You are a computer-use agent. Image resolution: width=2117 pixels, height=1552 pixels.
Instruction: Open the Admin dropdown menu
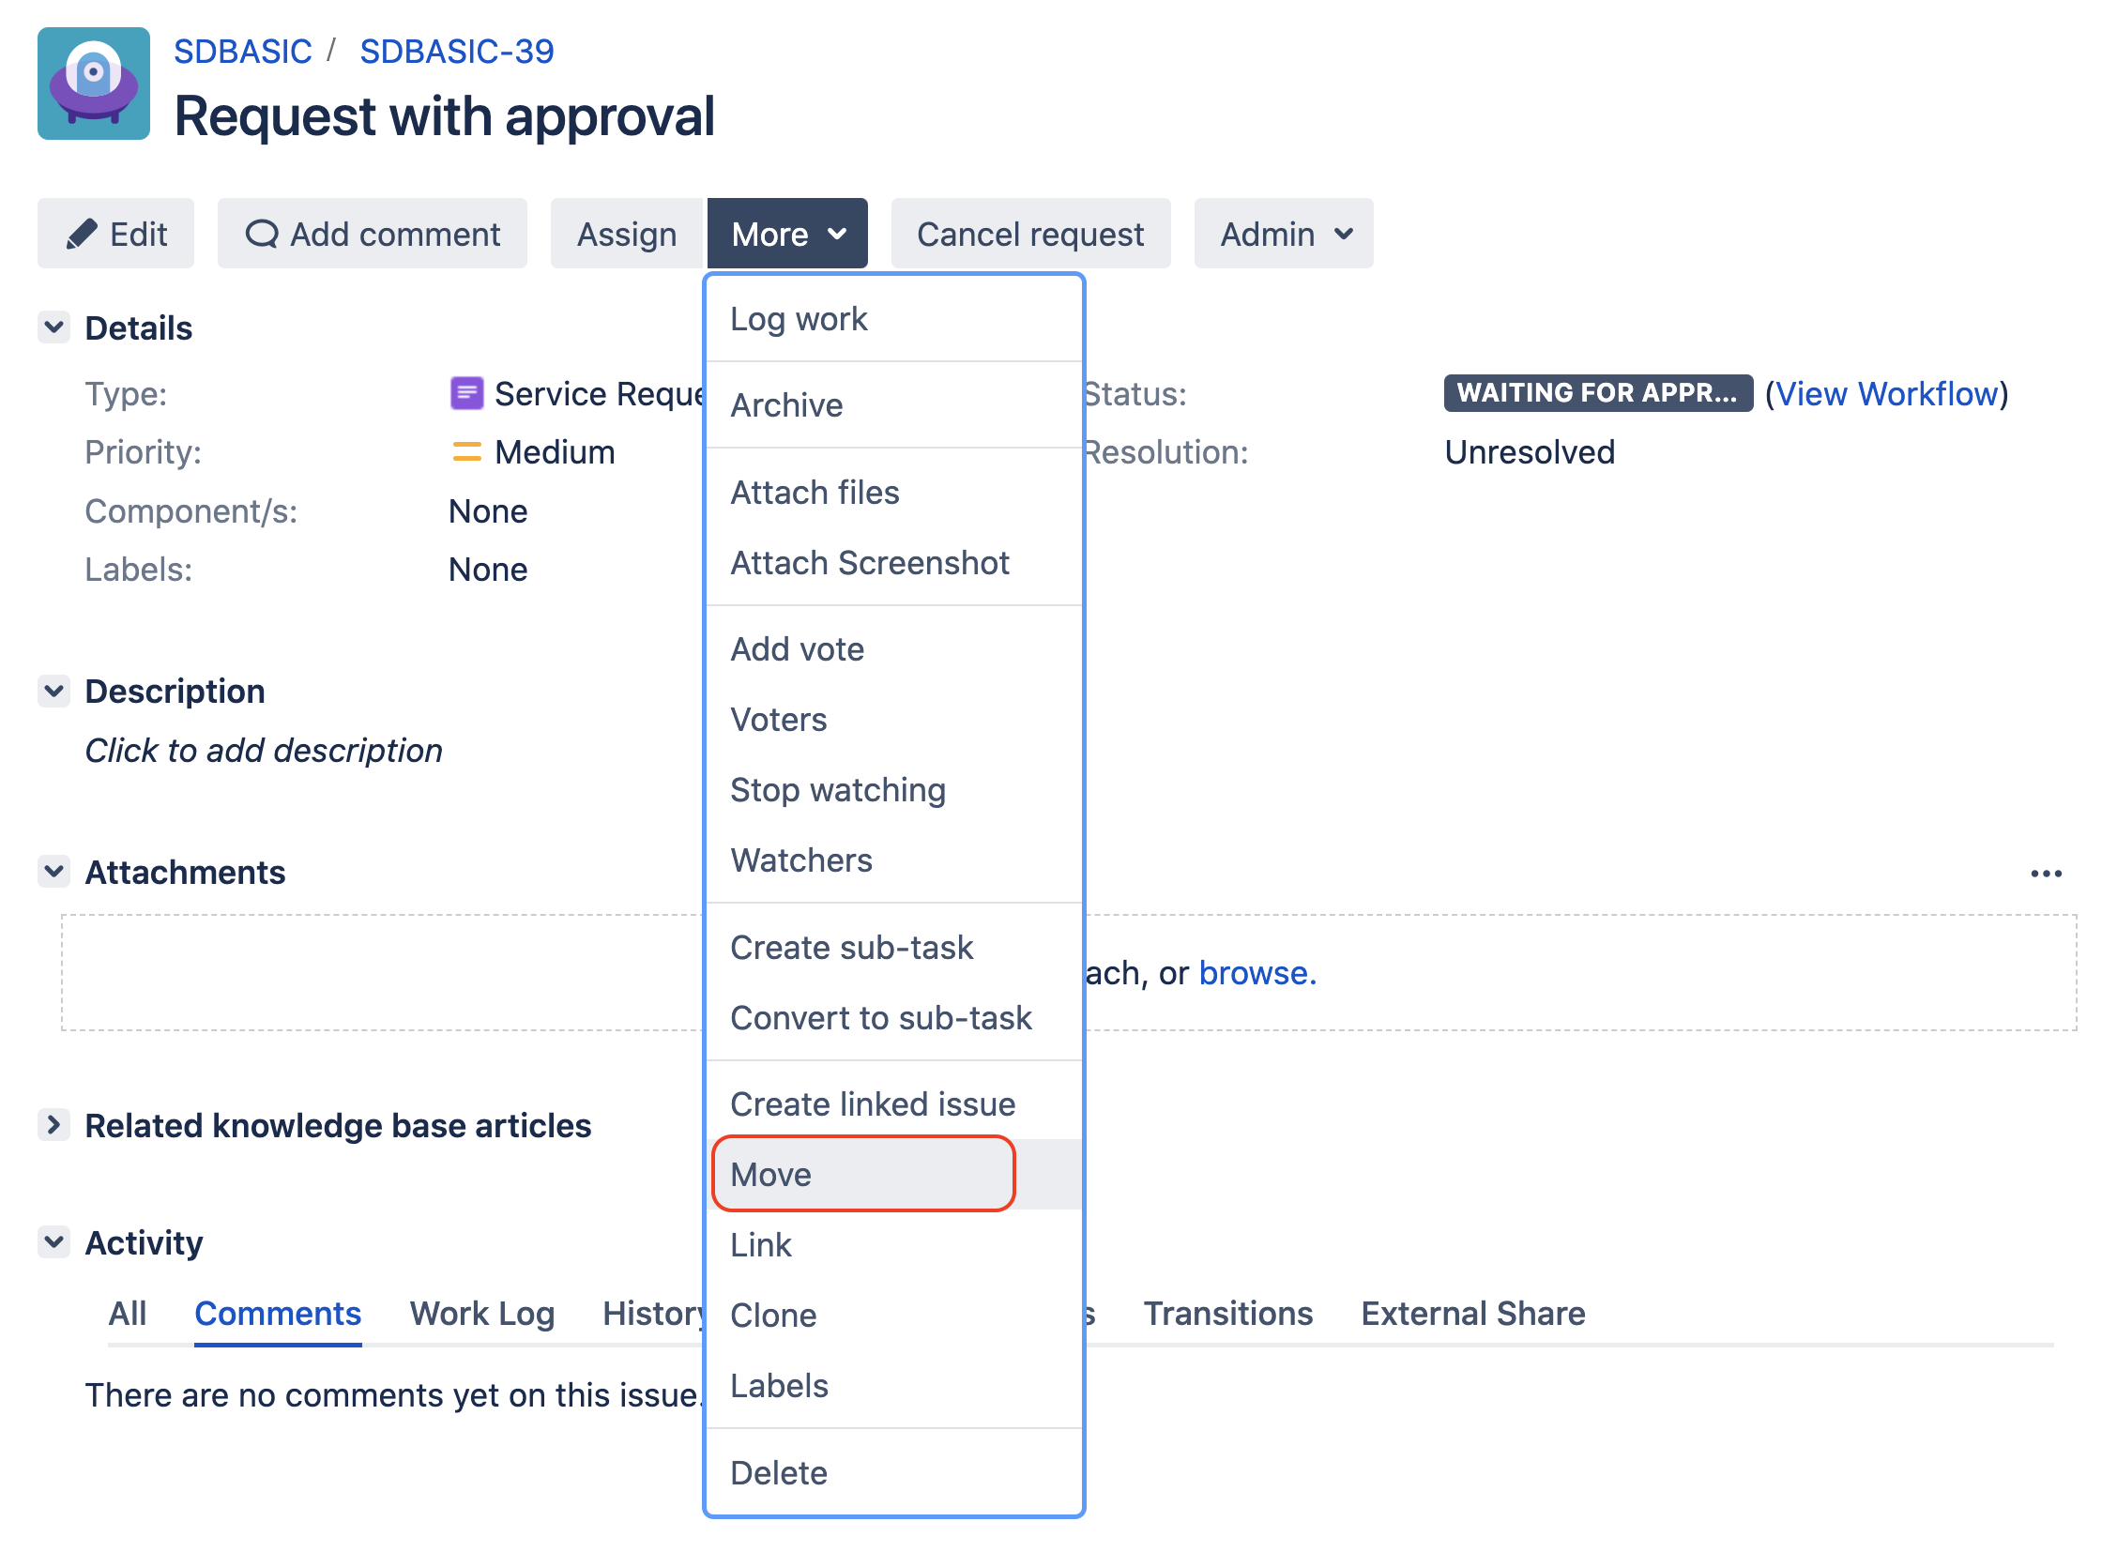pos(1283,234)
